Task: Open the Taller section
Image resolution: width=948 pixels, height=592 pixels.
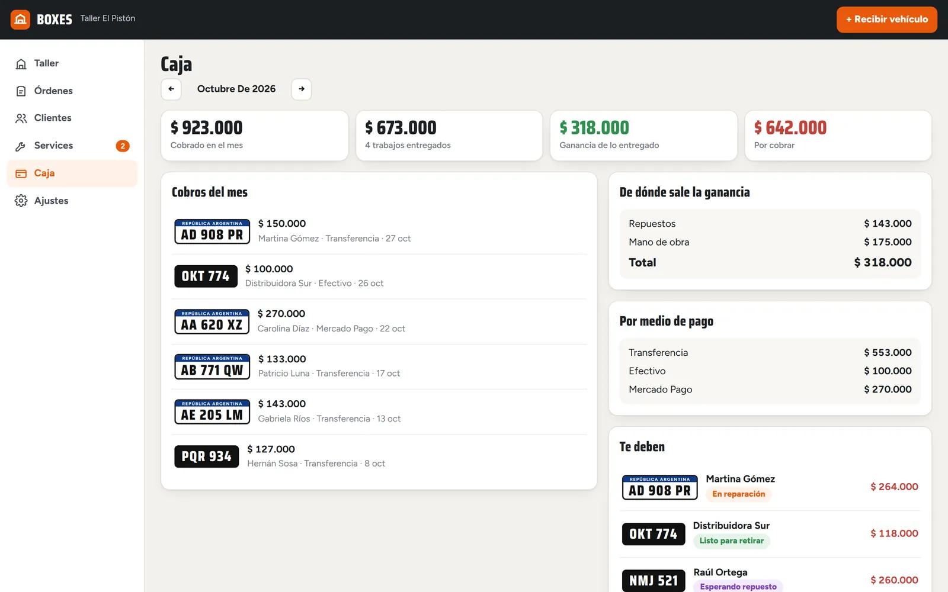Action: [72, 63]
